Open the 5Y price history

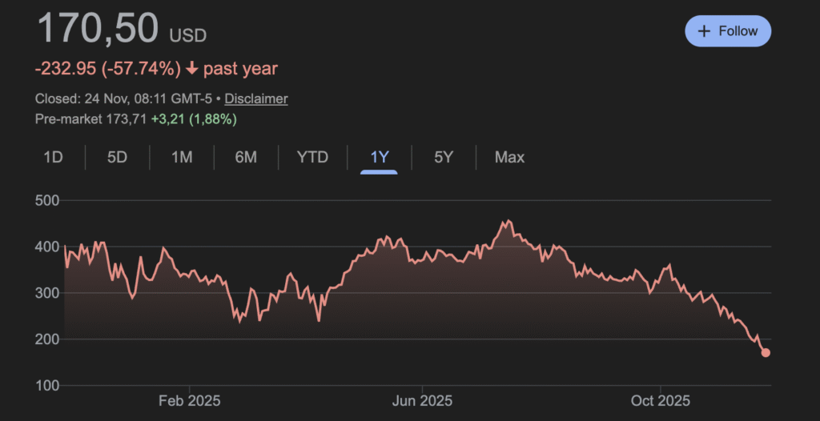[x=444, y=157]
